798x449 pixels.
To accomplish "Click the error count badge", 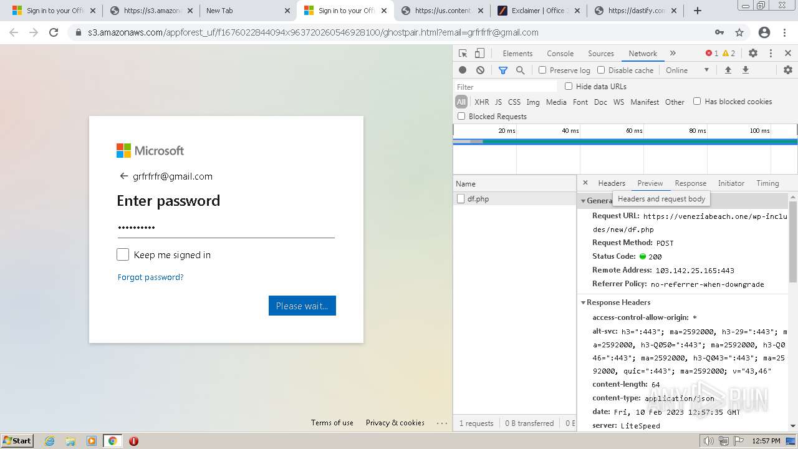I will pyautogui.click(x=711, y=54).
